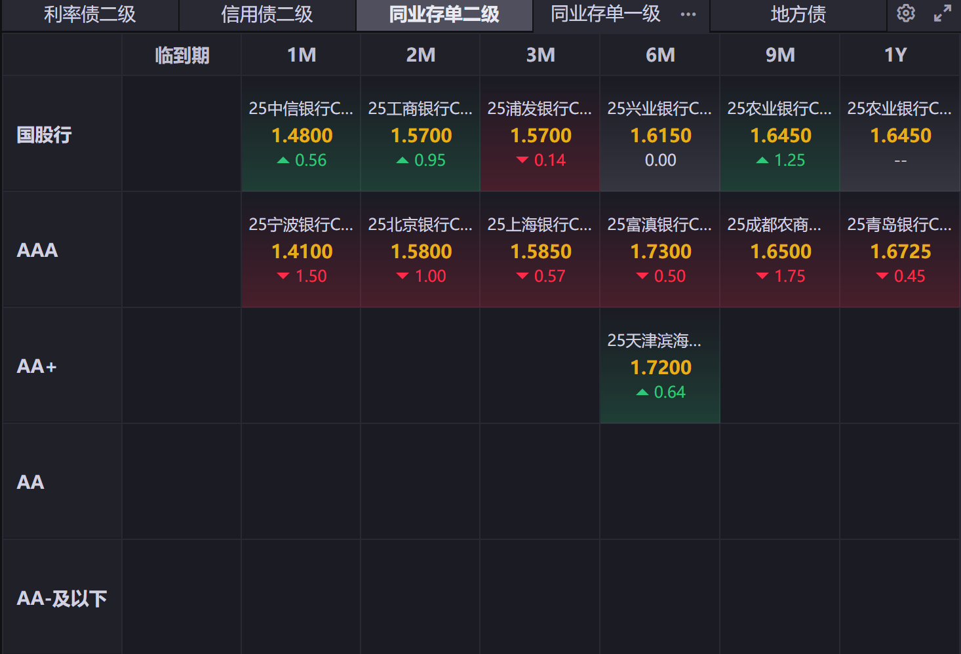Open the 25工商银行C... cell

click(x=421, y=134)
